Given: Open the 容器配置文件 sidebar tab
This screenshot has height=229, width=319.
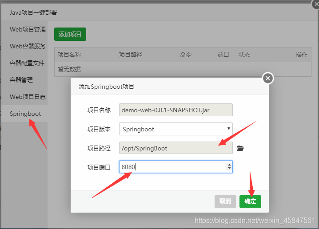Looking at the screenshot, I should click(24, 63).
